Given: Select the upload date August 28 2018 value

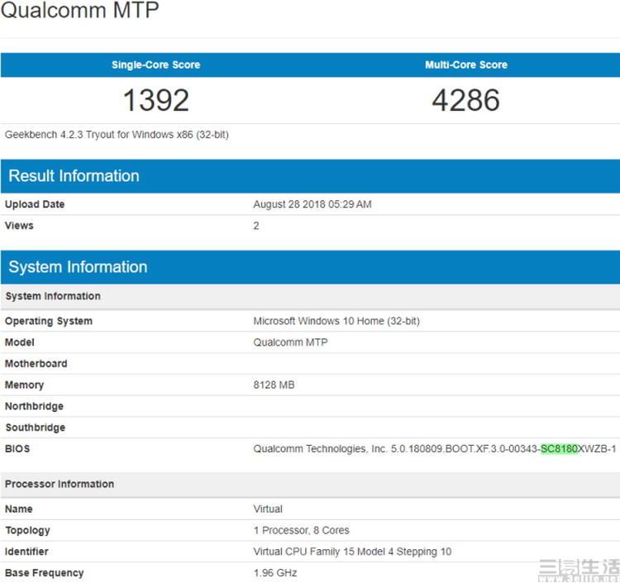Looking at the screenshot, I should (312, 204).
